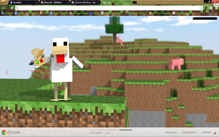Launch the Theme Creator app icon
This screenshot has height=137, width=219.
37,57
